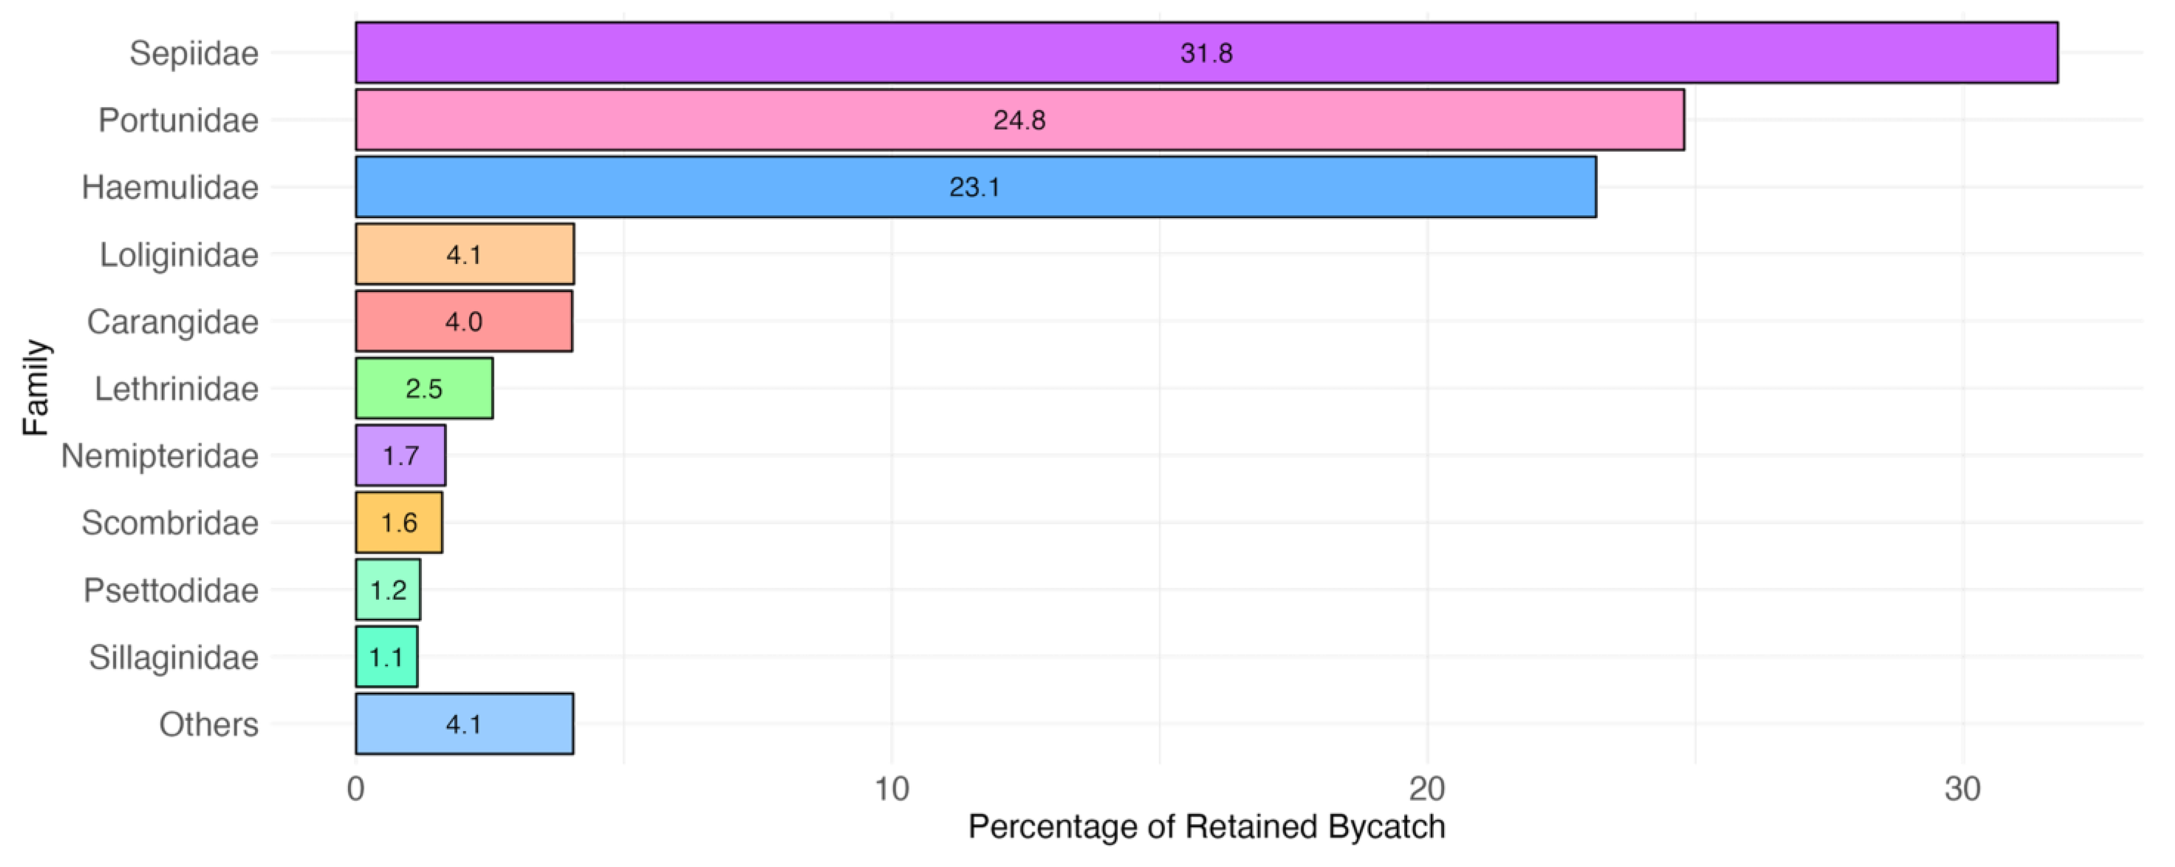Click the Family y-axis title
Viewport: 2175px width, 867px height.
pos(36,387)
